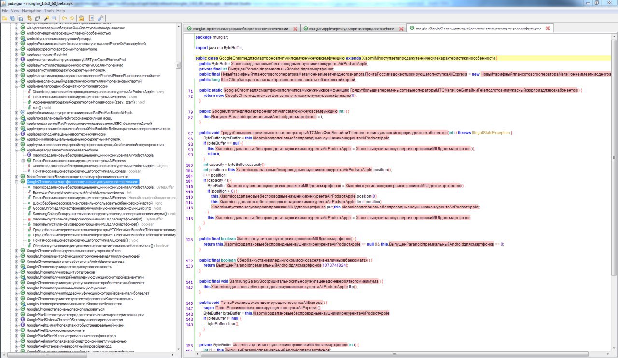
Task: Close the murglar.АррleчерезсудзапретилипродаватьiPhone tab
Action: [402, 28]
